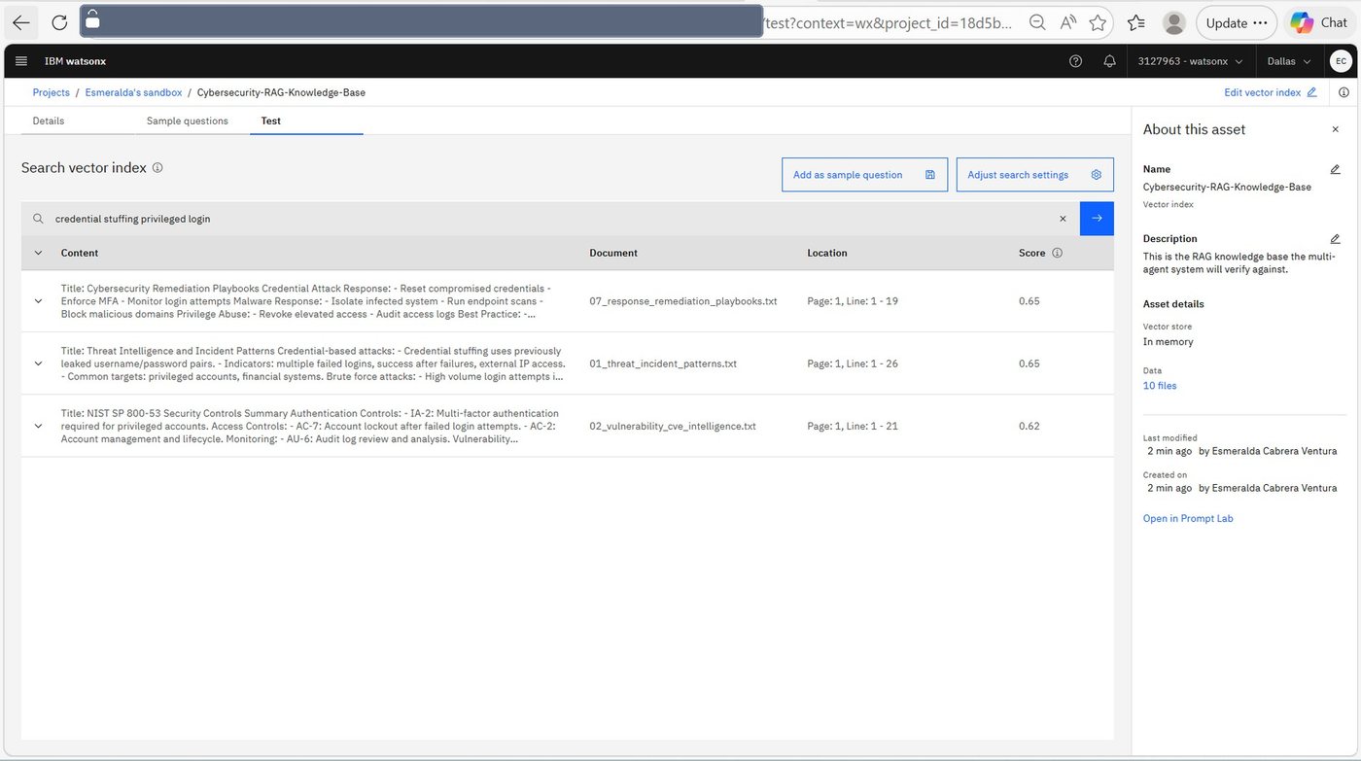Screen dimensions: 1361x761
Task: Reload the page in the browser
Action: point(59,22)
